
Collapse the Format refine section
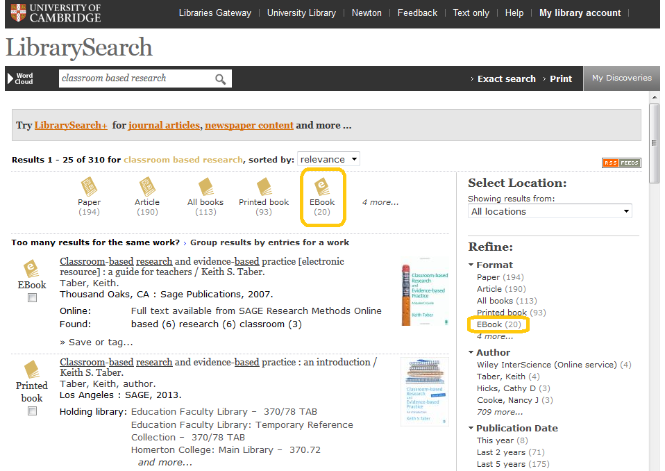tap(472, 265)
